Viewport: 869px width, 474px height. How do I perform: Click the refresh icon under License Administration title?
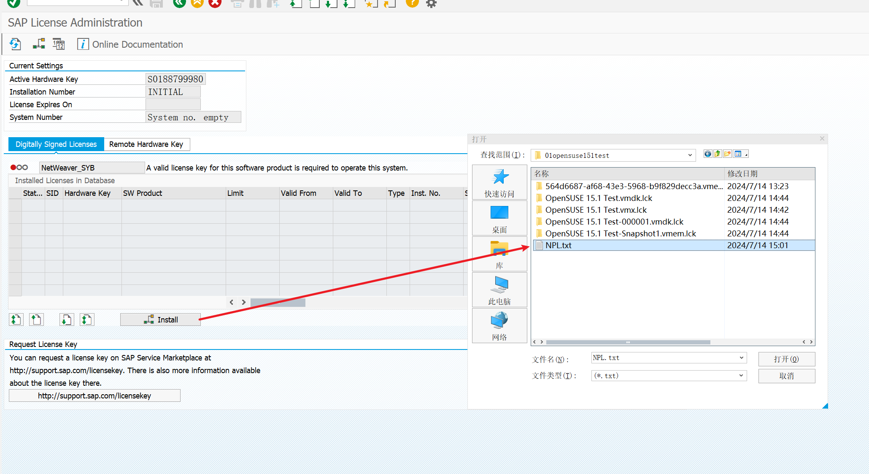click(15, 44)
